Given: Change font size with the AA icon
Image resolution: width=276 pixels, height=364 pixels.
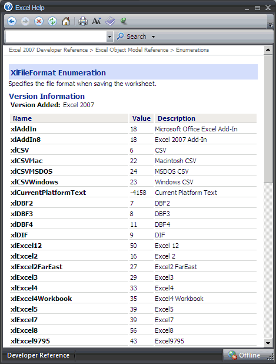Looking at the screenshot, I should tap(97, 21).
